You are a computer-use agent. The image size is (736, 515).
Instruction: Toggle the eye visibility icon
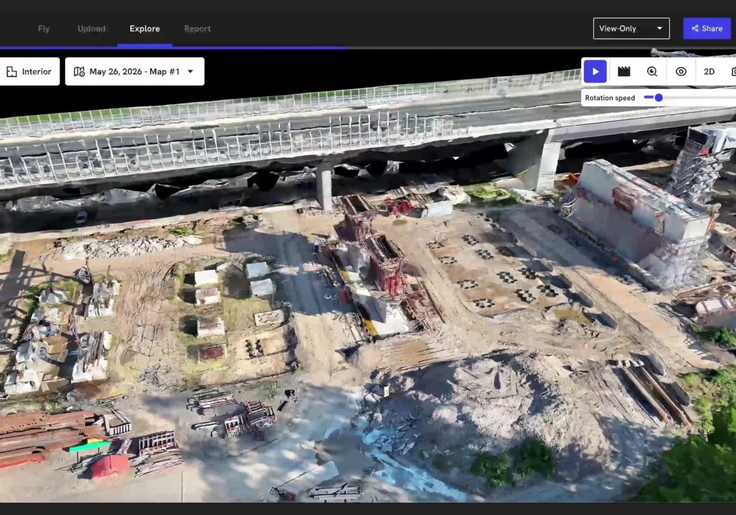[681, 72]
